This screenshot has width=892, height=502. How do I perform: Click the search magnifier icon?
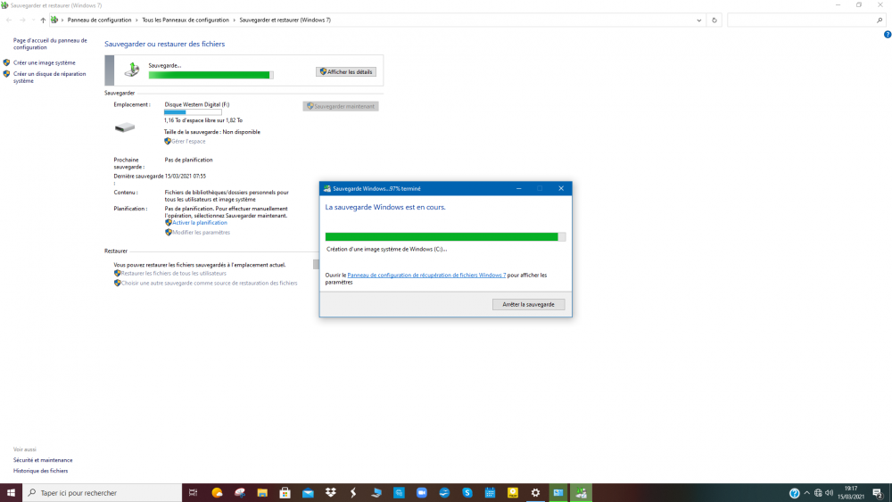(880, 20)
